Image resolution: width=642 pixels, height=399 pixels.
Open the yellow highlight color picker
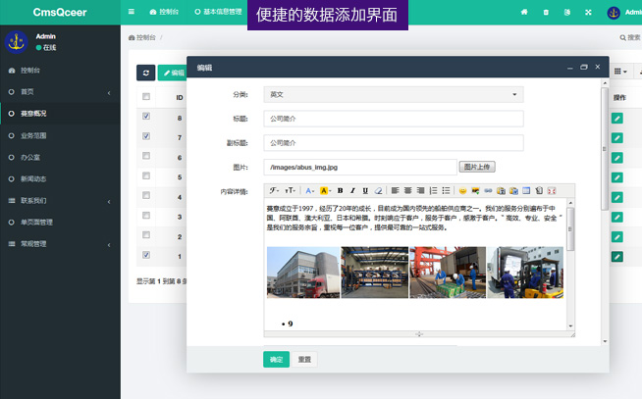(326, 190)
